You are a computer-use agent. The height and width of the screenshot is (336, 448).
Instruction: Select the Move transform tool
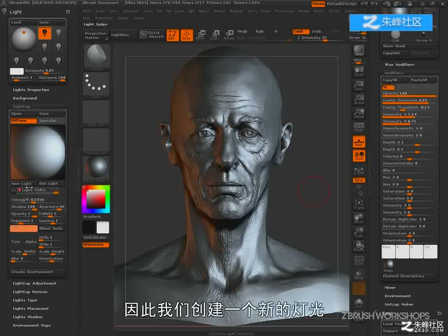(x=200, y=35)
